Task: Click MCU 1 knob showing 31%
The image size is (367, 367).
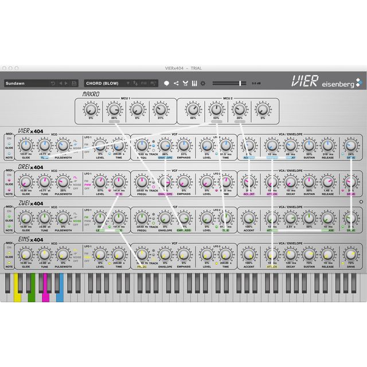Action: point(161,110)
